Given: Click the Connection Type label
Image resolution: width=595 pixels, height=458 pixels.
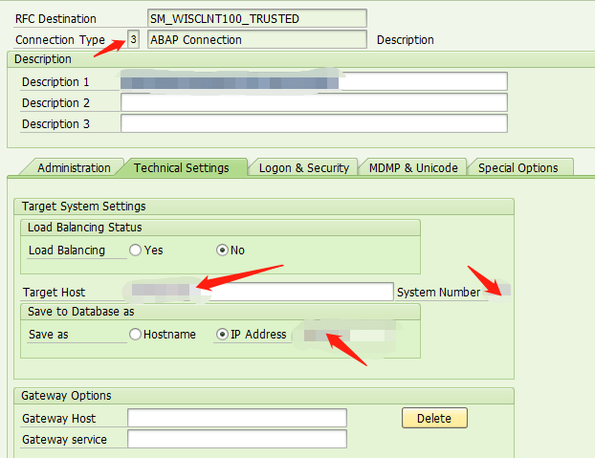Looking at the screenshot, I should click(60, 39).
